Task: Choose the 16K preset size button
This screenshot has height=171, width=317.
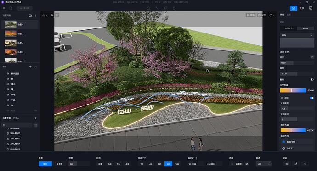Action: click(177, 164)
